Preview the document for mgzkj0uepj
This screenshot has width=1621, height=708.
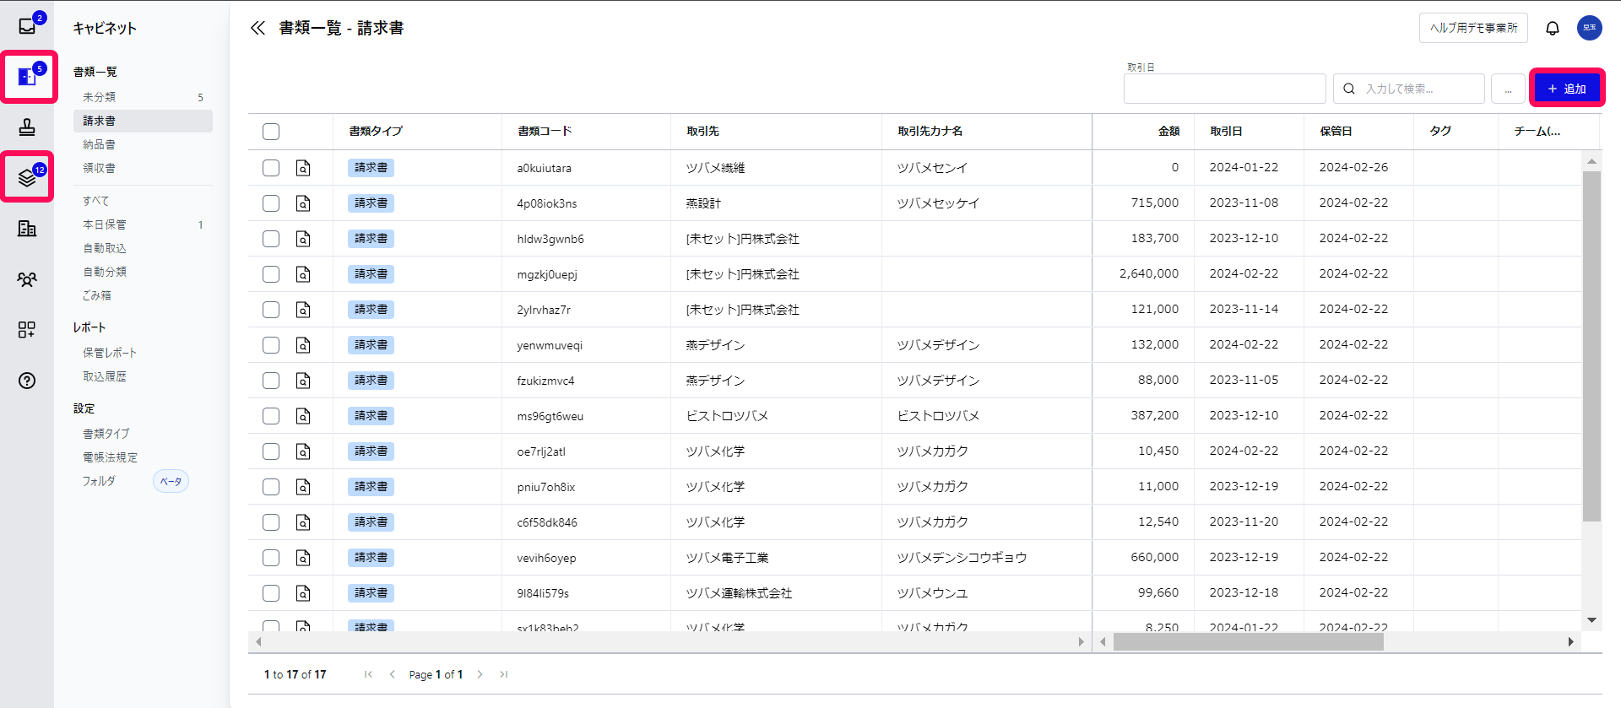click(303, 274)
